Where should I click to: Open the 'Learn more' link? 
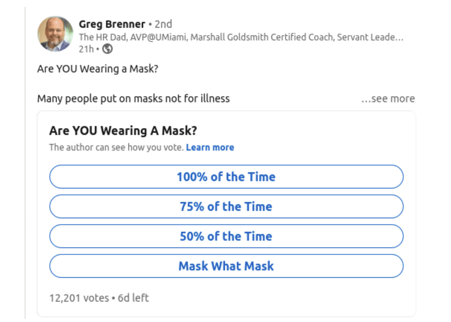[210, 147]
